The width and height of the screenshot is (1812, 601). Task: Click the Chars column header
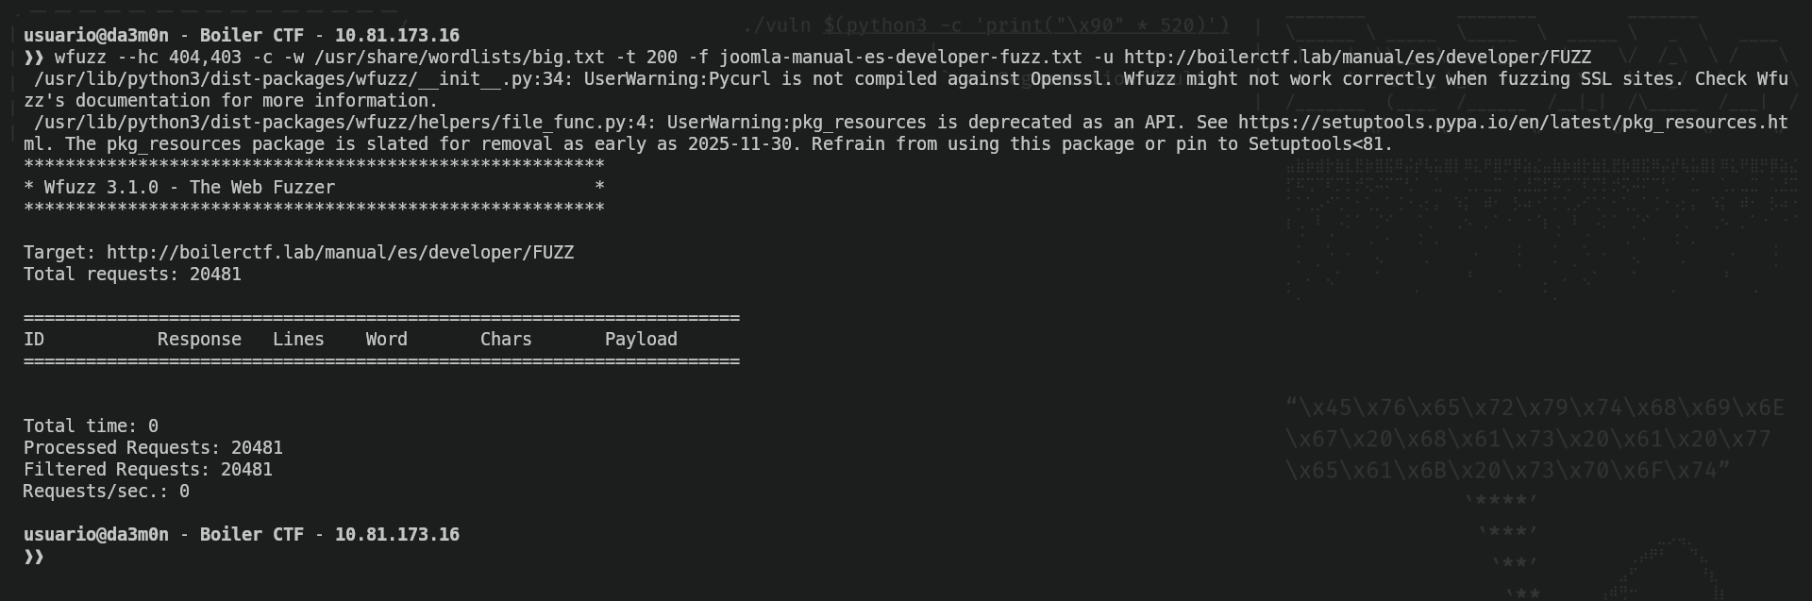pyautogui.click(x=506, y=340)
